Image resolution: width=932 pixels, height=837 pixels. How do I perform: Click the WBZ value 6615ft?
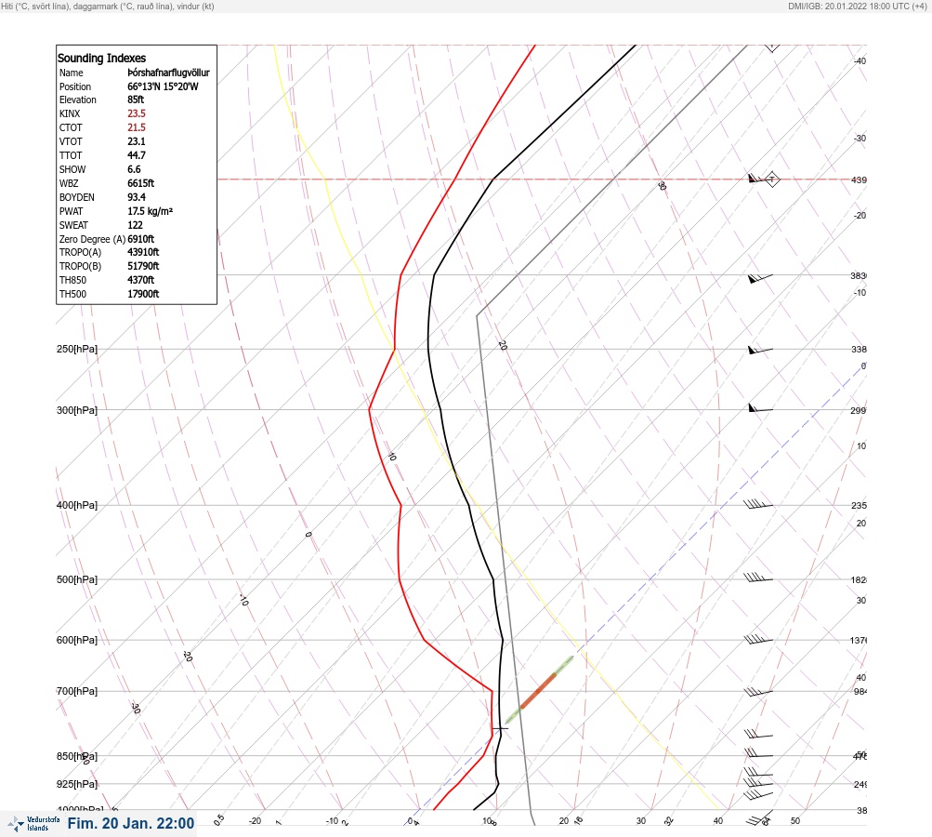tap(141, 183)
